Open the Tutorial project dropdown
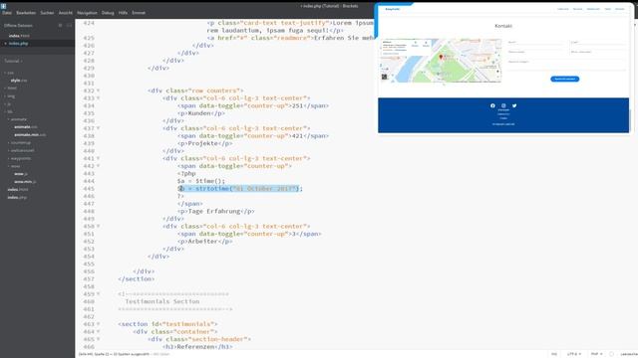638x358 pixels. coord(13,62)
